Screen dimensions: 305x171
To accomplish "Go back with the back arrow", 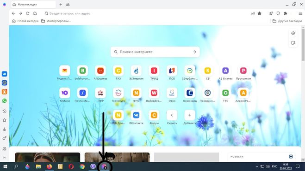I will point(13,13).
